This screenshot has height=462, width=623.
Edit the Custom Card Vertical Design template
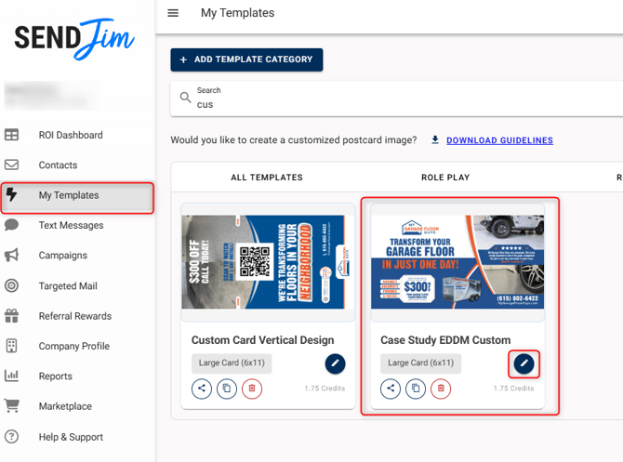(x=335, y=363)
